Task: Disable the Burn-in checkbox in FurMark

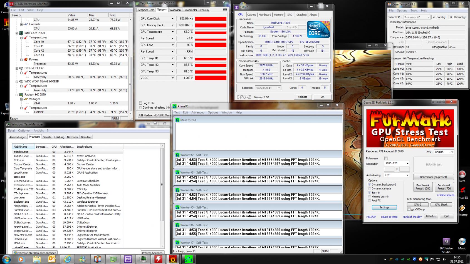Action: click(370, 193)
